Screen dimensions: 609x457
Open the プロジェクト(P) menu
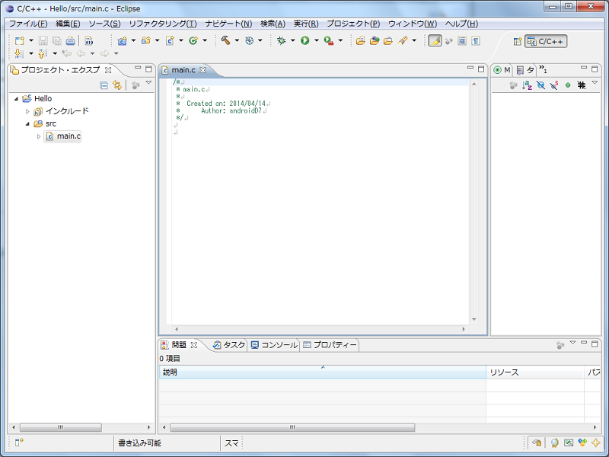click(x=352, y=24)
